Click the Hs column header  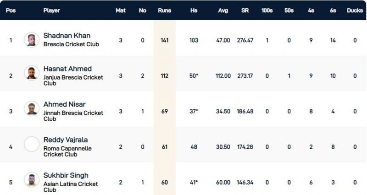point(194,10)
